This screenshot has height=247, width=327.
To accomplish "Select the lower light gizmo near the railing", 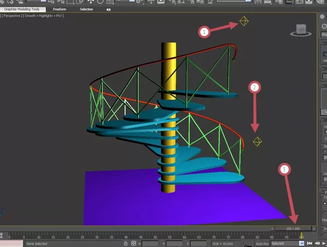I will point(257,141).
